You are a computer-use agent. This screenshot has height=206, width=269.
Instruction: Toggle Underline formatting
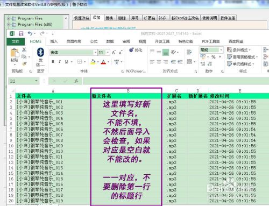(x=67, y=62)
